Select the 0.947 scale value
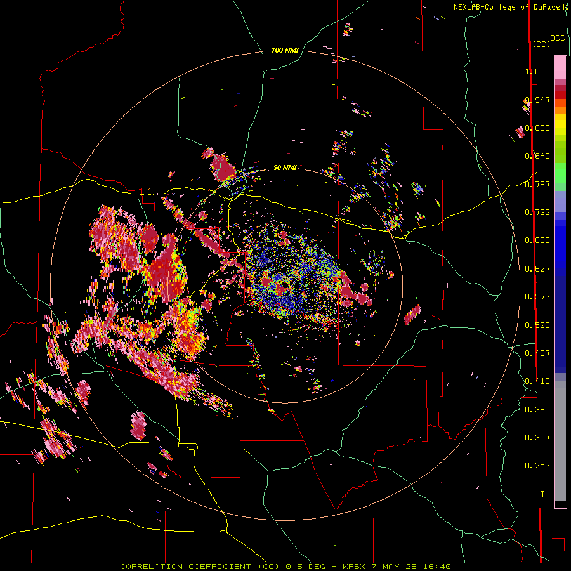 pyautogui.click(x=537, y=100)
